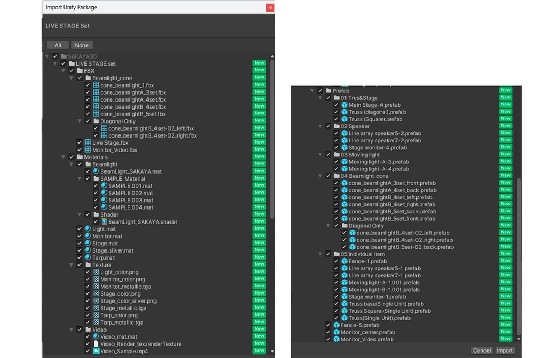Click the Video_Render_tex.renderTexture file icon
This screenshot has height=358, width=551.
click(96, 344)
